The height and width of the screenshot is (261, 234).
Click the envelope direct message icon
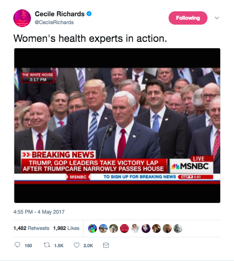tap(106, 245)
